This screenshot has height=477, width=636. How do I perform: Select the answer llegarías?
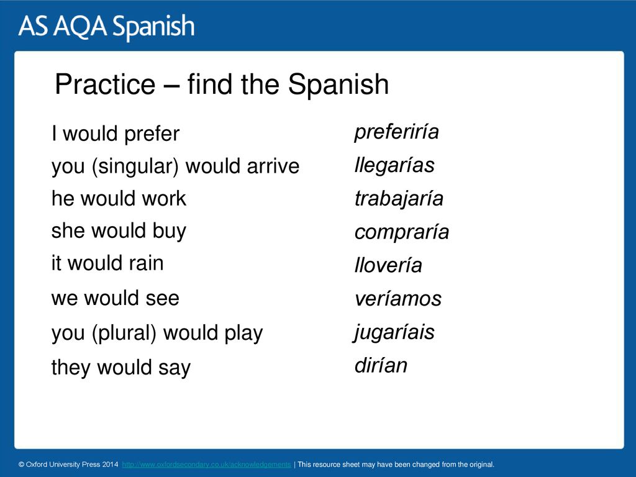[x=394, y=165]
